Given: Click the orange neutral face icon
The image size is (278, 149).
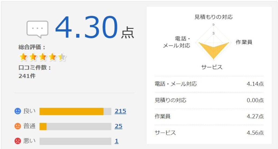Looking at the screenshot, I should (x=18, y=126).
